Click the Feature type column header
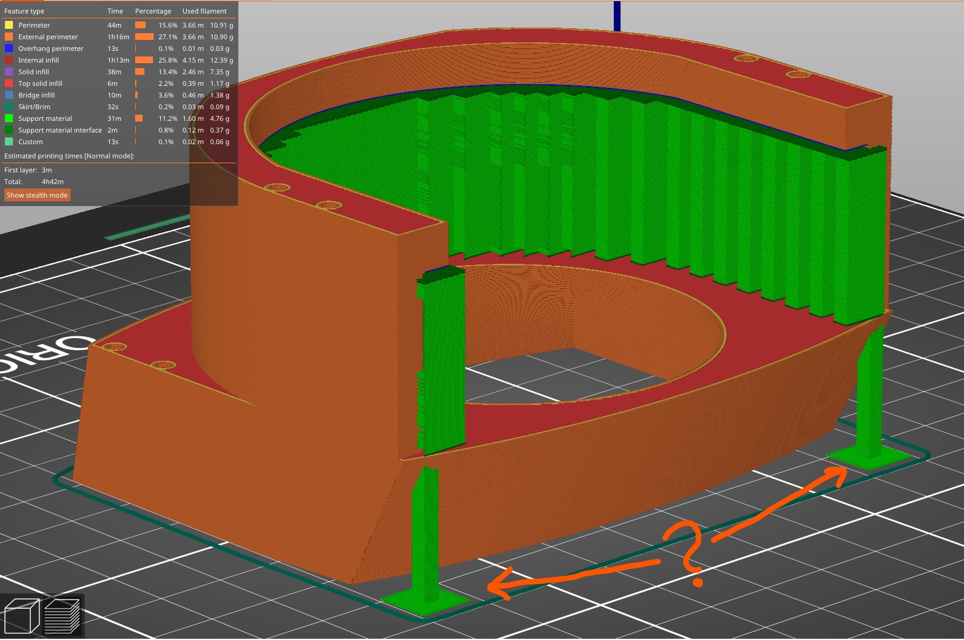Screen dimensions: 964x640 coord(24,11)
